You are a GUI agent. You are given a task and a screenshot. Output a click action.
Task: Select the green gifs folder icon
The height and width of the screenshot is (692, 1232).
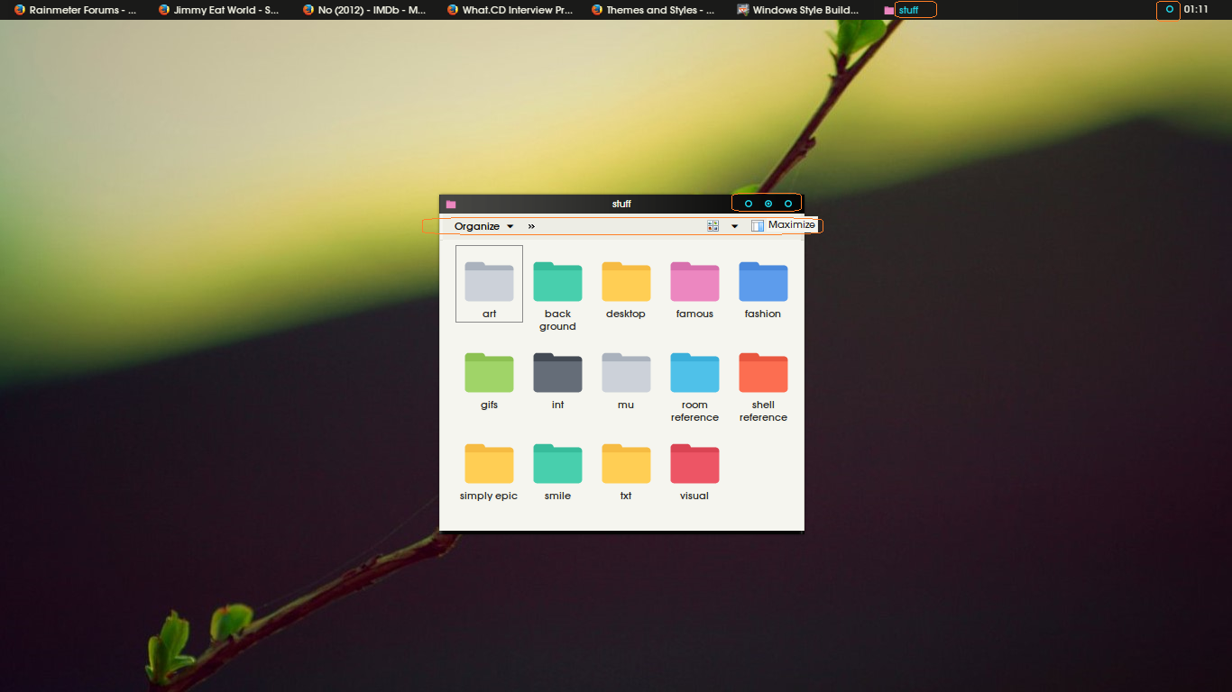pyautogui.click(x=489, y=374)
